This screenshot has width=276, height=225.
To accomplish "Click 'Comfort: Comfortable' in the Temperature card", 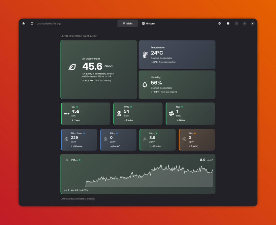I will [x=161, y=58].
